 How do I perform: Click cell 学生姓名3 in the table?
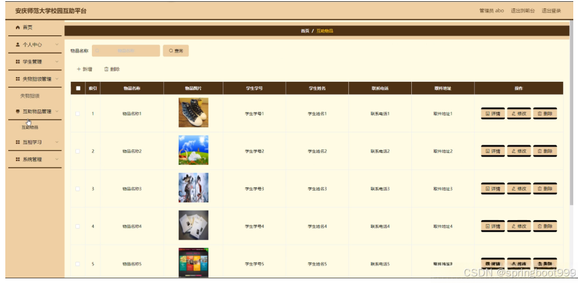317,189
